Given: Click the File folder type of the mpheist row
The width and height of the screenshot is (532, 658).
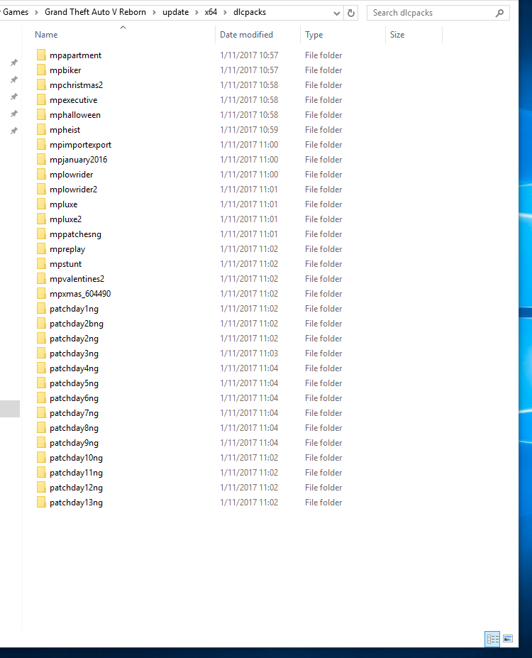Looking at the screenshot, I should [323, 130].
